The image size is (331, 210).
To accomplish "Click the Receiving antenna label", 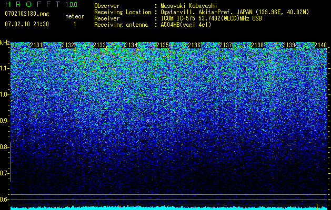I will (x=121, y=25).
